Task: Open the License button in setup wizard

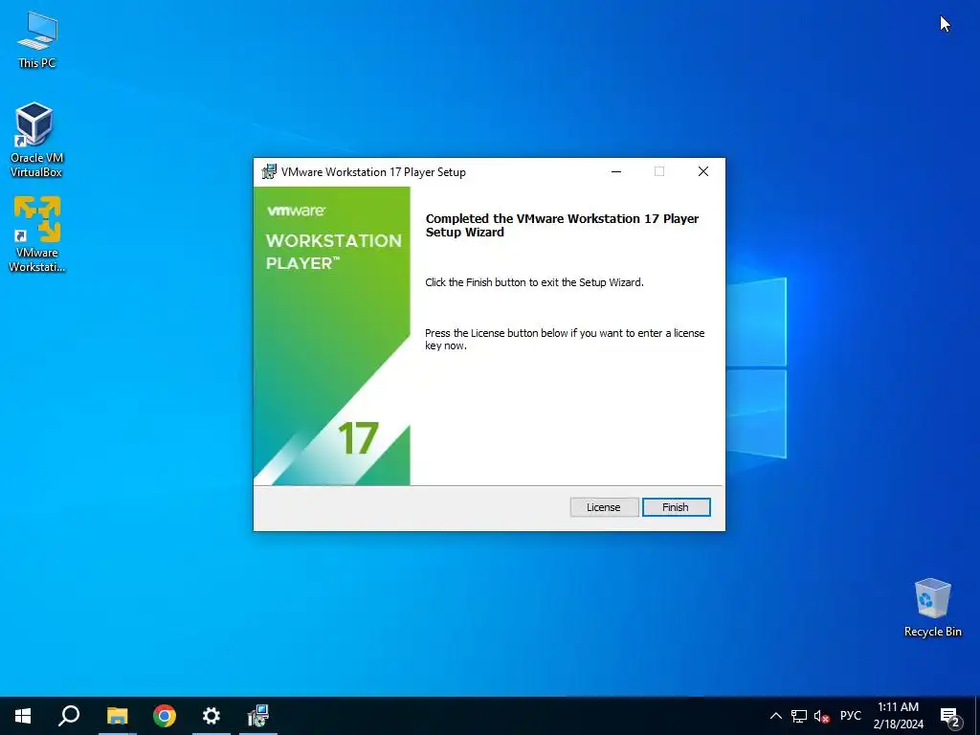Action: tap(604, 507)
